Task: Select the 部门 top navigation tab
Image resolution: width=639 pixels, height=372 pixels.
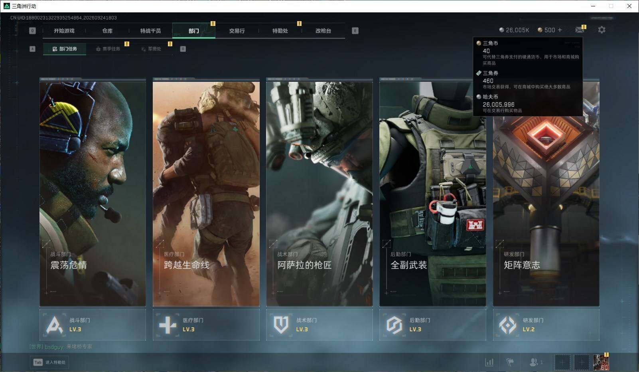Action: tap(194, 31)
